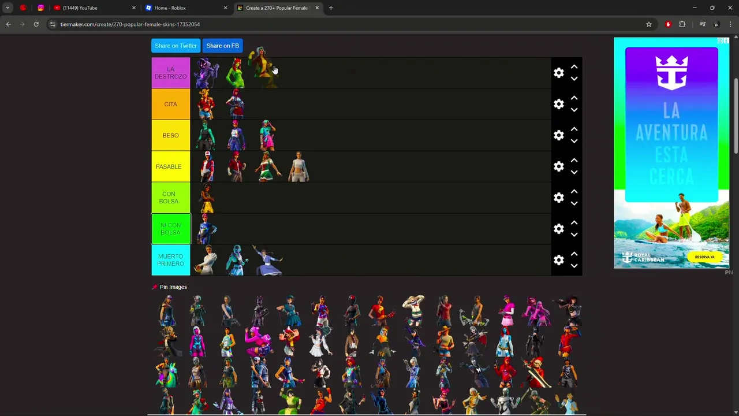Image resolution: width=739 pixels, height=416 pixels.
Task: Pick the pink-skirt skin in BESO tier
Action: [267, 135]
